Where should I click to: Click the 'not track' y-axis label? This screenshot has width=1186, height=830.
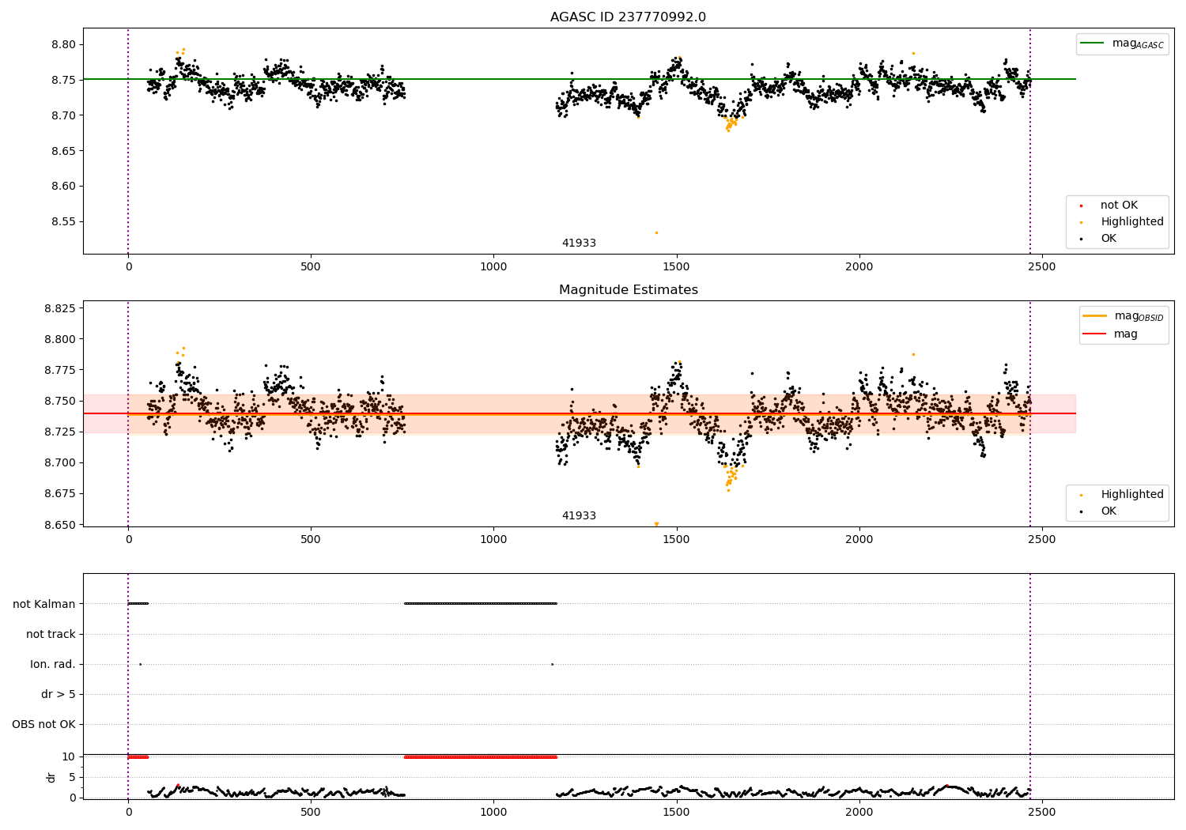(x=51, y=634)
